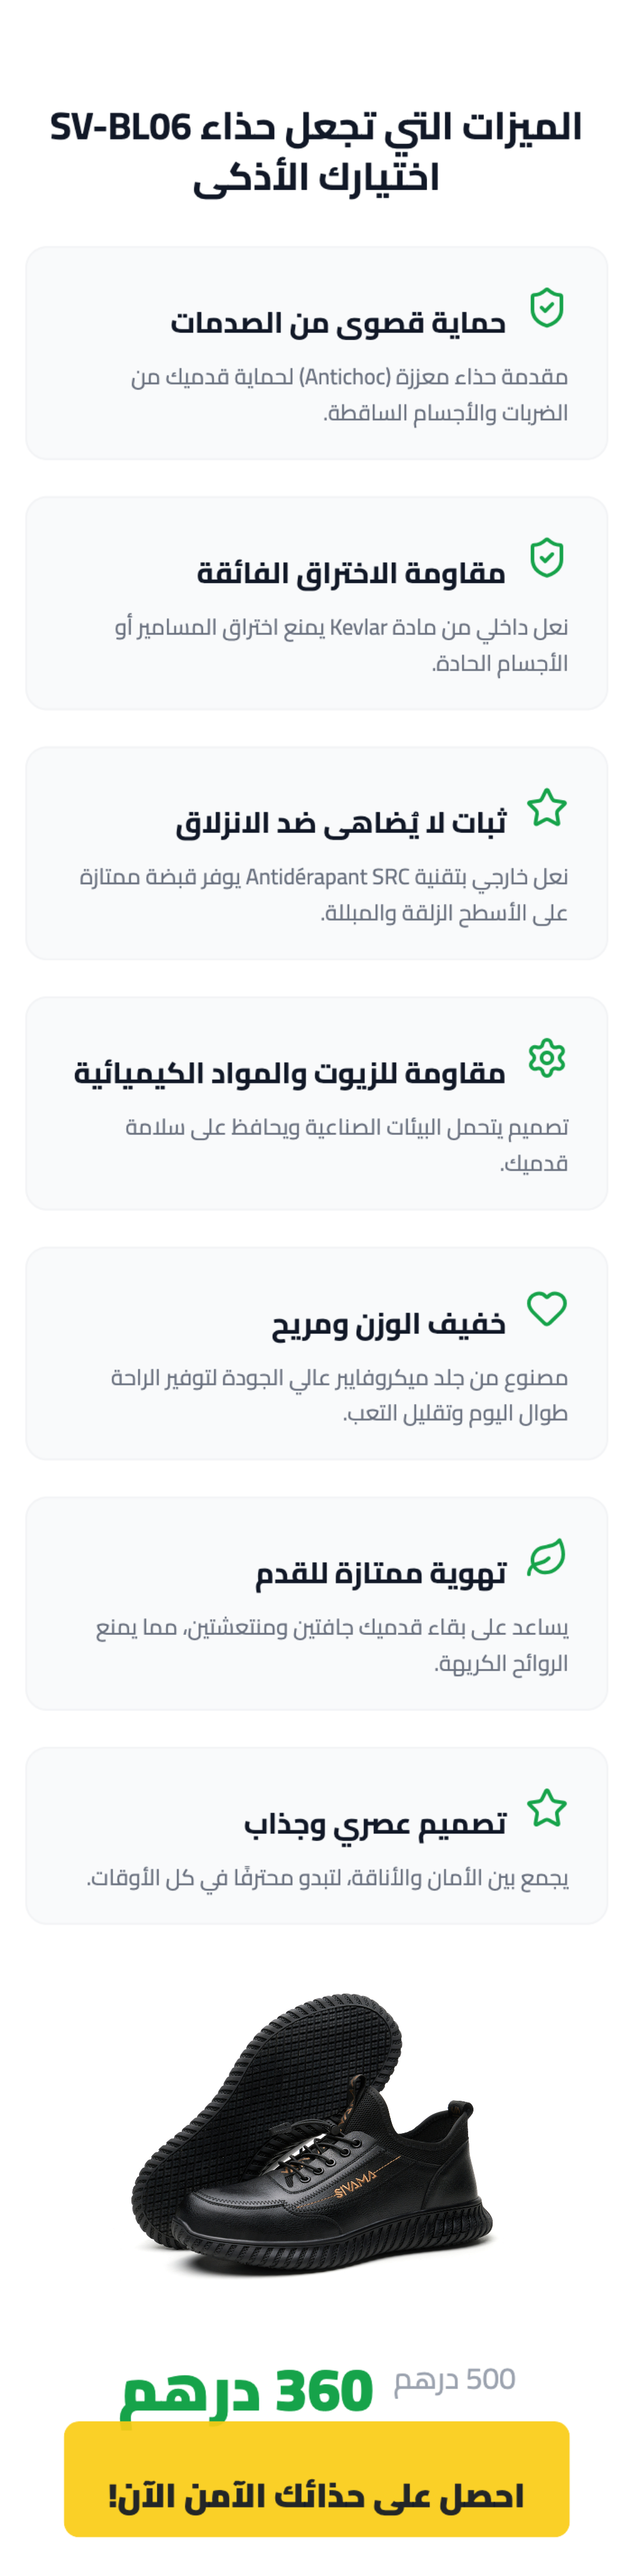Click the heading مقاومة للزيوت والمواد الكيميائية
The image size is (633, 2576).
tap(290, 1074)
